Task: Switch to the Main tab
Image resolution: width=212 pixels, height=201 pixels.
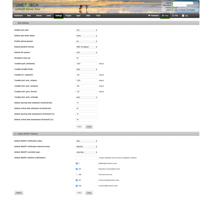Action: pyautogui.click(x=29, y=16)
